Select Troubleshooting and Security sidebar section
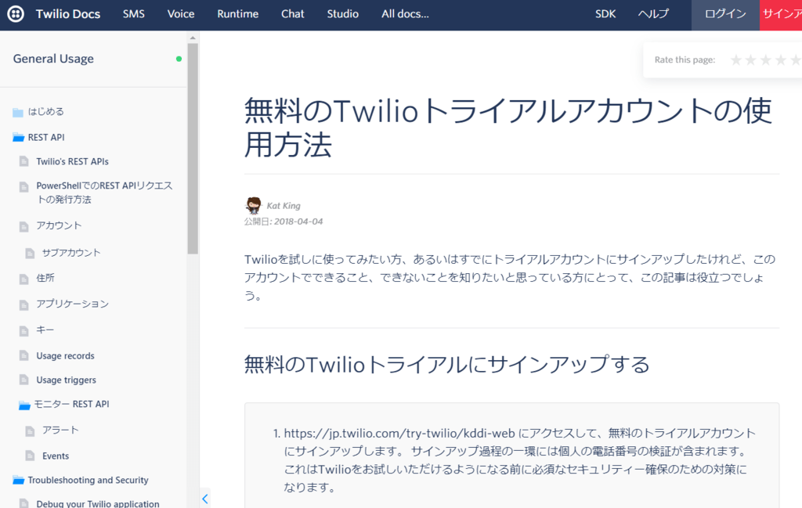802x508 pixels. [88, 480]
